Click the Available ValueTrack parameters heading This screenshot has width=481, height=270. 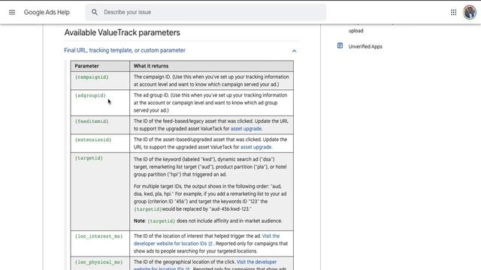(x=122, y=32)
